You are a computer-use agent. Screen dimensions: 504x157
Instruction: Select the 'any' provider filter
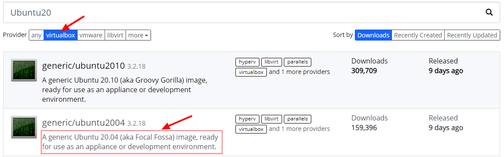36,35
